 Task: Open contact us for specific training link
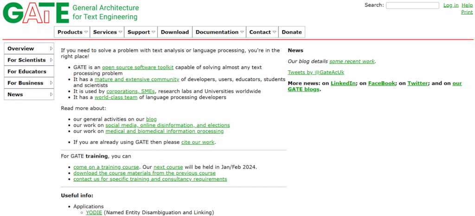[150, 179]
